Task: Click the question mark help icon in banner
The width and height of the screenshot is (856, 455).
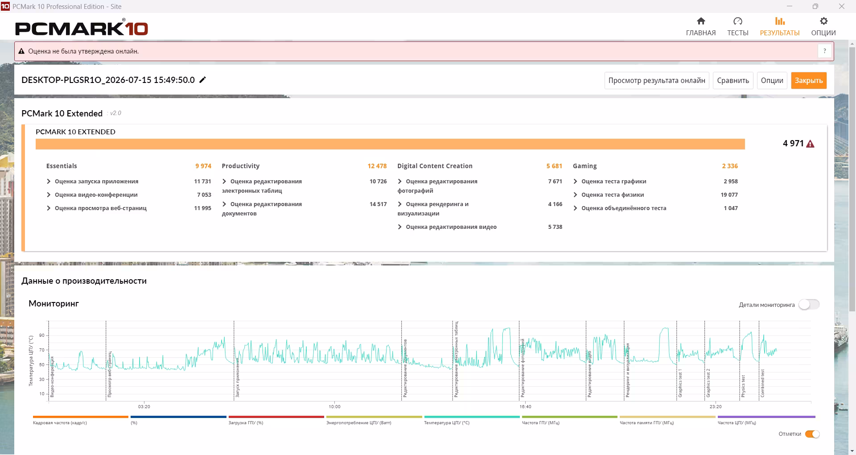Action: click(x=825, y=51)
